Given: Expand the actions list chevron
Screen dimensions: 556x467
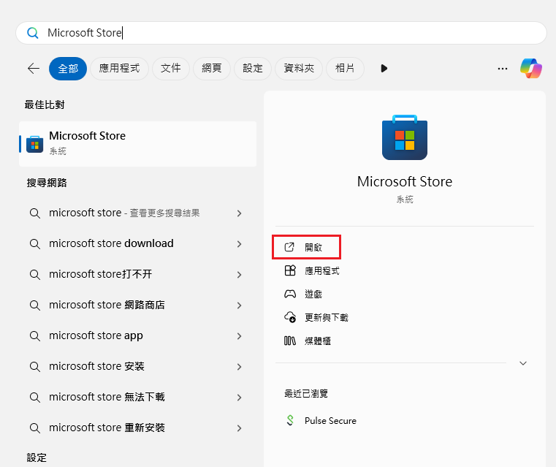Looking at the screenshot, I should [522, 363].
